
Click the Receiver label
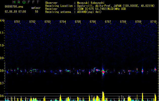coord(51,9)
